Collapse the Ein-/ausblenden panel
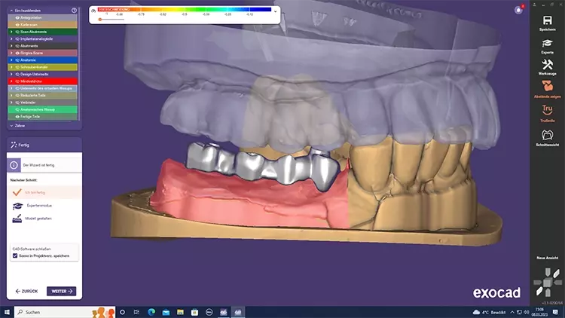Image resolution: width=565 pixels, height=318 pixels. coord(11,11)
